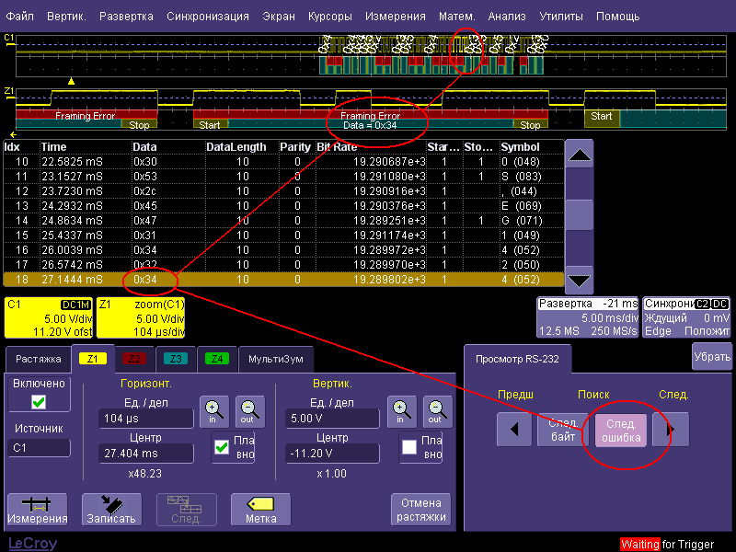736x552 pixels.
Task: Uncheck the horizontal Плавно checkbox
Action: 221,447
